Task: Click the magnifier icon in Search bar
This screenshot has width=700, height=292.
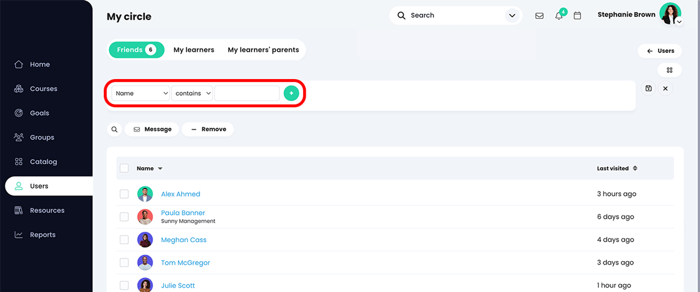Action: [402, 15]
